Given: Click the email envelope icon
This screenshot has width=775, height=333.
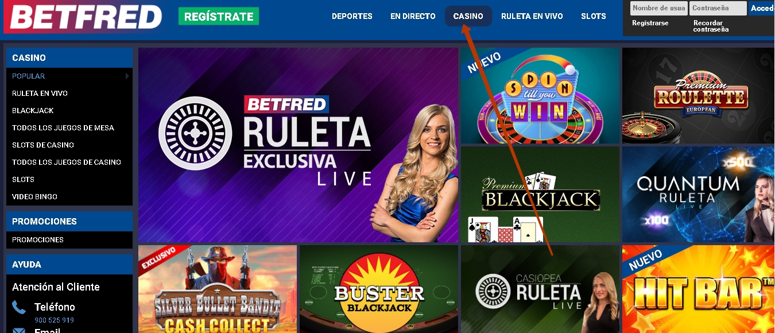Looking at the screenshot, I should coord(19,330).
